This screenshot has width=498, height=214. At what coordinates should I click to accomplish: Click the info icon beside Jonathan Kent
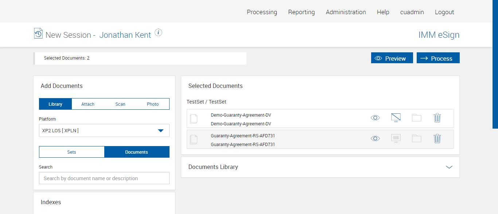[158, 32]
